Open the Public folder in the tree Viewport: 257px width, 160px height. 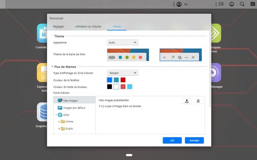(69, 129)
